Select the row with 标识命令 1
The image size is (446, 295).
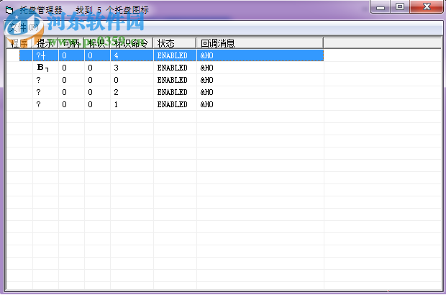point(165,104)
